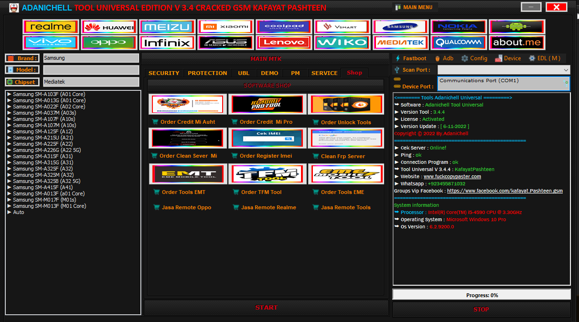Choose the Vivo brand logo
This screenshot has height=322, width=579.
(x=51, y=43)
